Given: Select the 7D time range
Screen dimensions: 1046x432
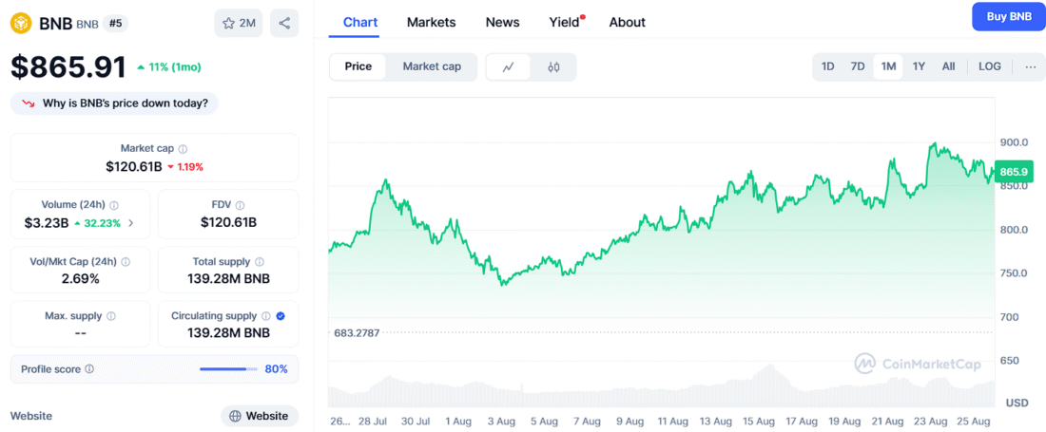Looking at the screenshot, I should (858, 66).
